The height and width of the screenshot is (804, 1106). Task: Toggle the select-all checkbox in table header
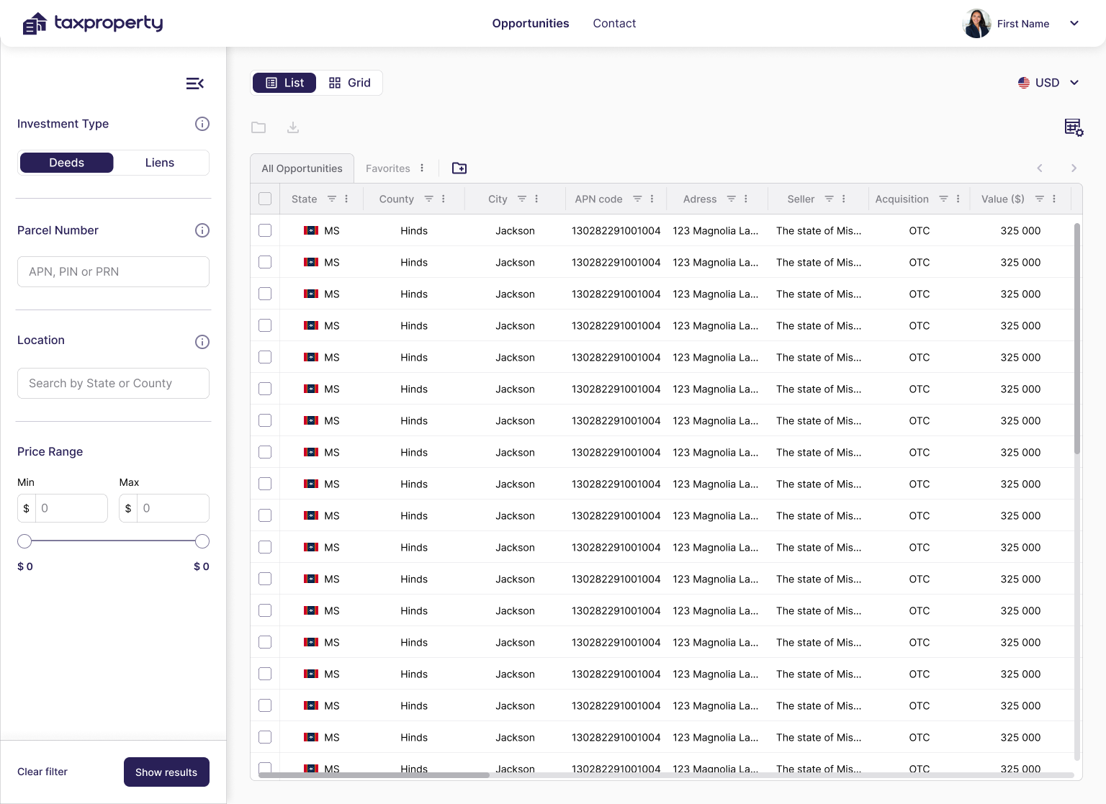[x=265, y=199]
